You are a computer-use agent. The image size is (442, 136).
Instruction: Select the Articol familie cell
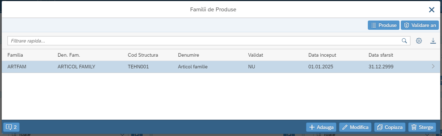coord(193,67)
